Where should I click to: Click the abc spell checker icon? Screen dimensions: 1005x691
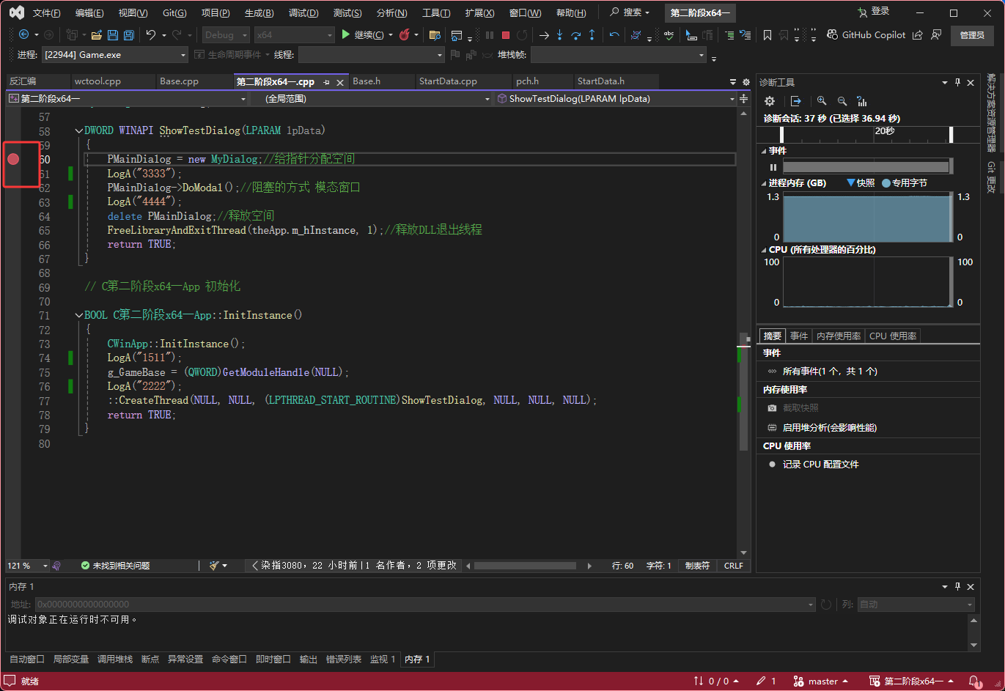click(669, 34)
